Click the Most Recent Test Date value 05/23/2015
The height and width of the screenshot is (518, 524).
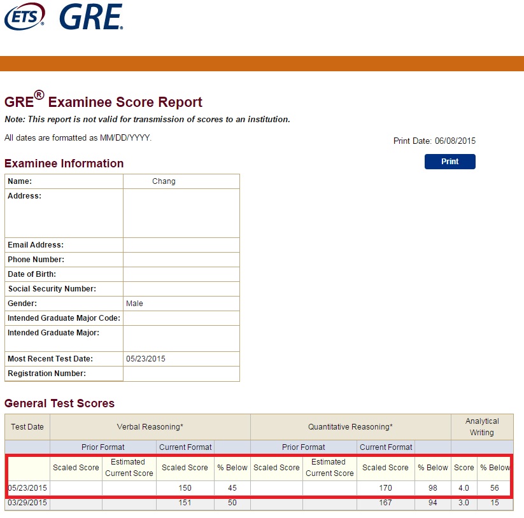(146, 359)
